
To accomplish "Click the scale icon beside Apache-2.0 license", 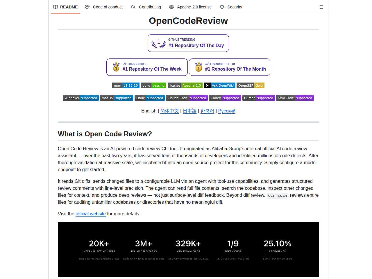I will click(x=171, y=7).
